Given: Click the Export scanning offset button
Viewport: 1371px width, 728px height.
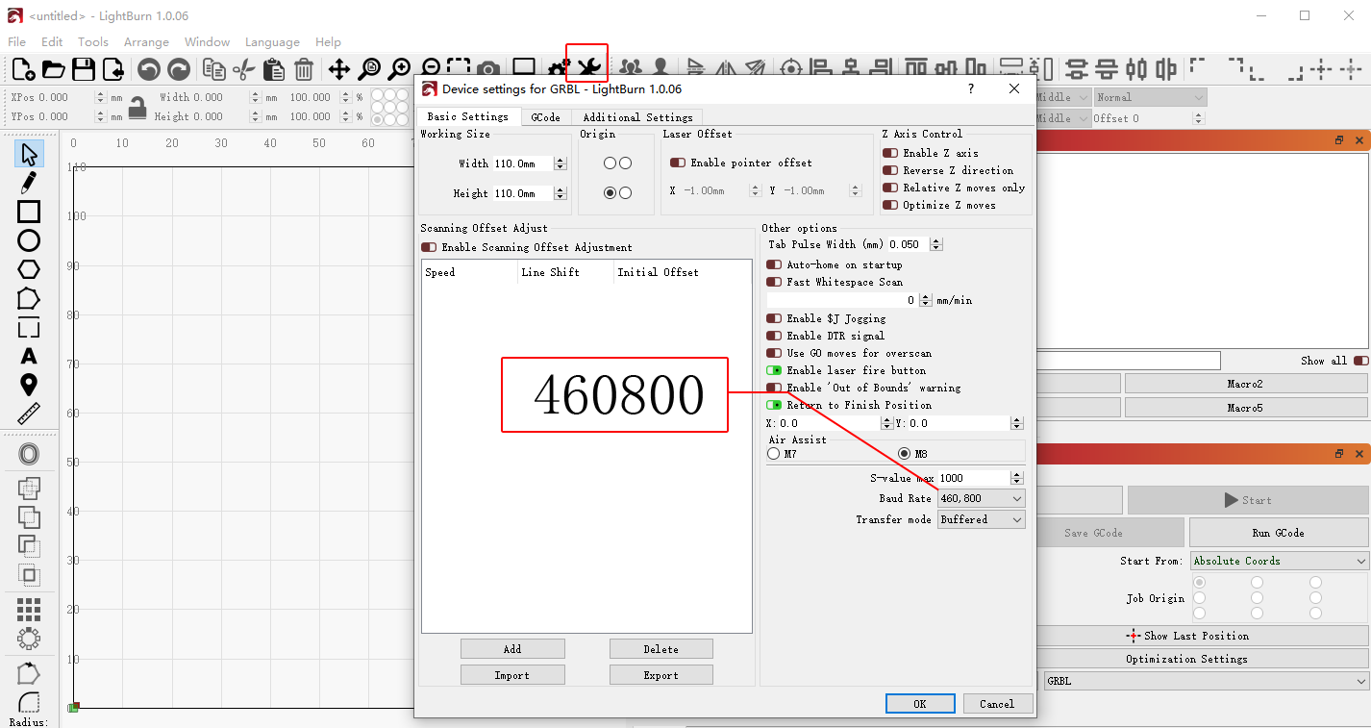Looking at the screenshot, I should click(x=661, y=675).
